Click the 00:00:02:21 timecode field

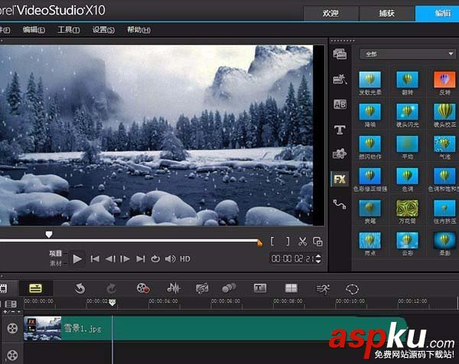[x=292, y=258]
